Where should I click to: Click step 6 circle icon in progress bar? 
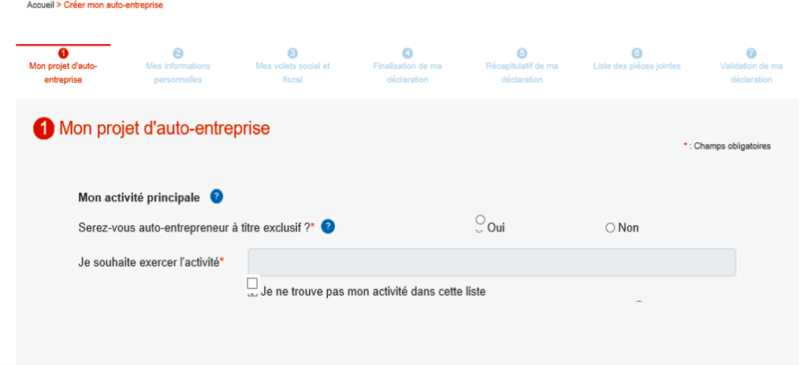637,53
